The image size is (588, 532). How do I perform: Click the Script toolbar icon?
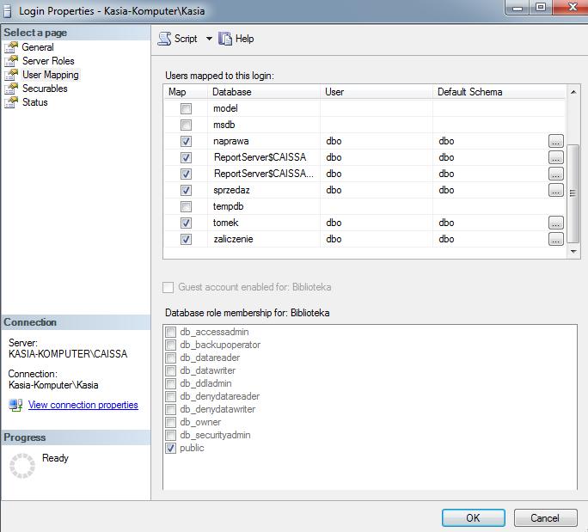click(164, 39)
